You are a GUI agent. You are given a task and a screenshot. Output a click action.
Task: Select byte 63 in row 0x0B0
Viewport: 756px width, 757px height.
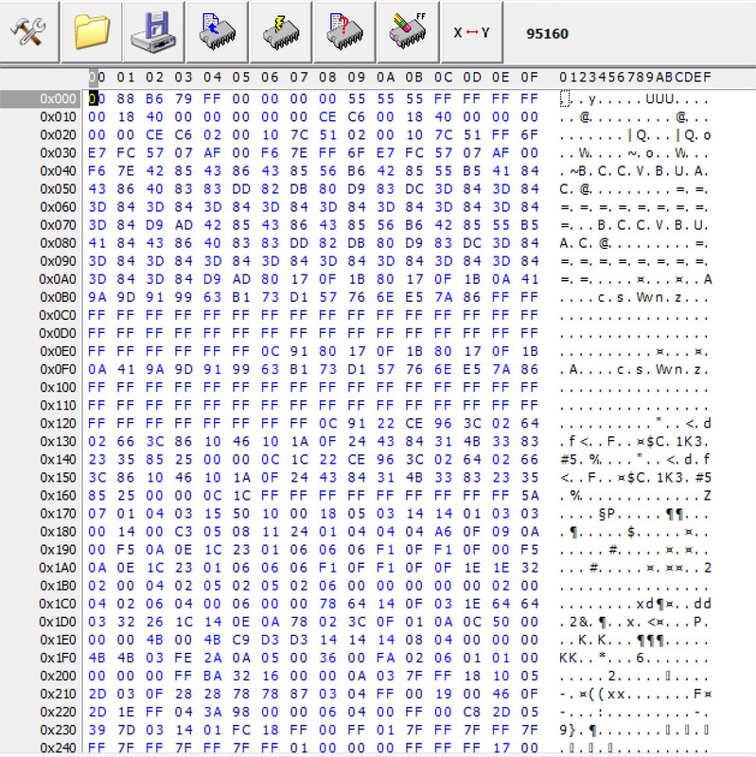[x=212, y=297]
